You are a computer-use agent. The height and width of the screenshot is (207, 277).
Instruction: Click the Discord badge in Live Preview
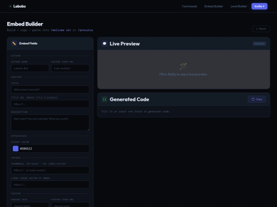pos(259,43)
